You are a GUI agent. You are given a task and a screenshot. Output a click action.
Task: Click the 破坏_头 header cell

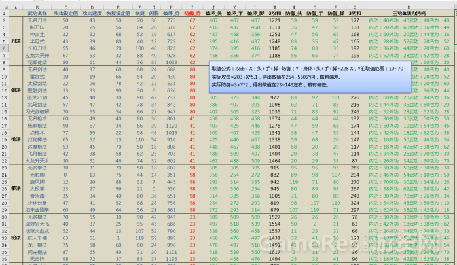[x=213, y=13]
